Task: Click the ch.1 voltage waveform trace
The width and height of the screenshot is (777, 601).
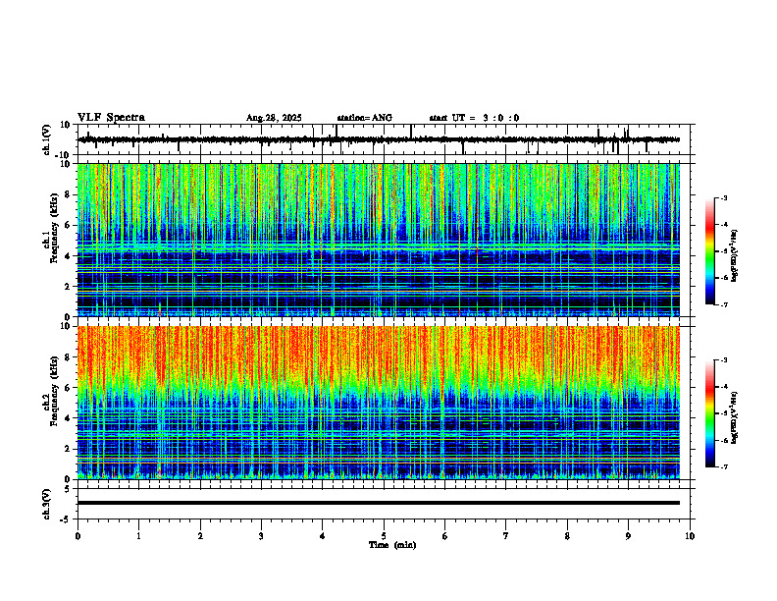Action: click(x=378, y=139)
